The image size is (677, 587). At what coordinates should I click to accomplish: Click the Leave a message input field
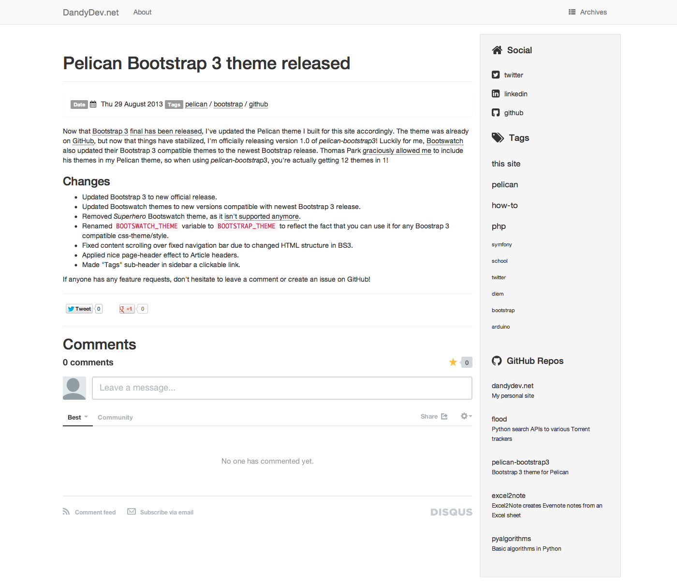click(282, 388)
